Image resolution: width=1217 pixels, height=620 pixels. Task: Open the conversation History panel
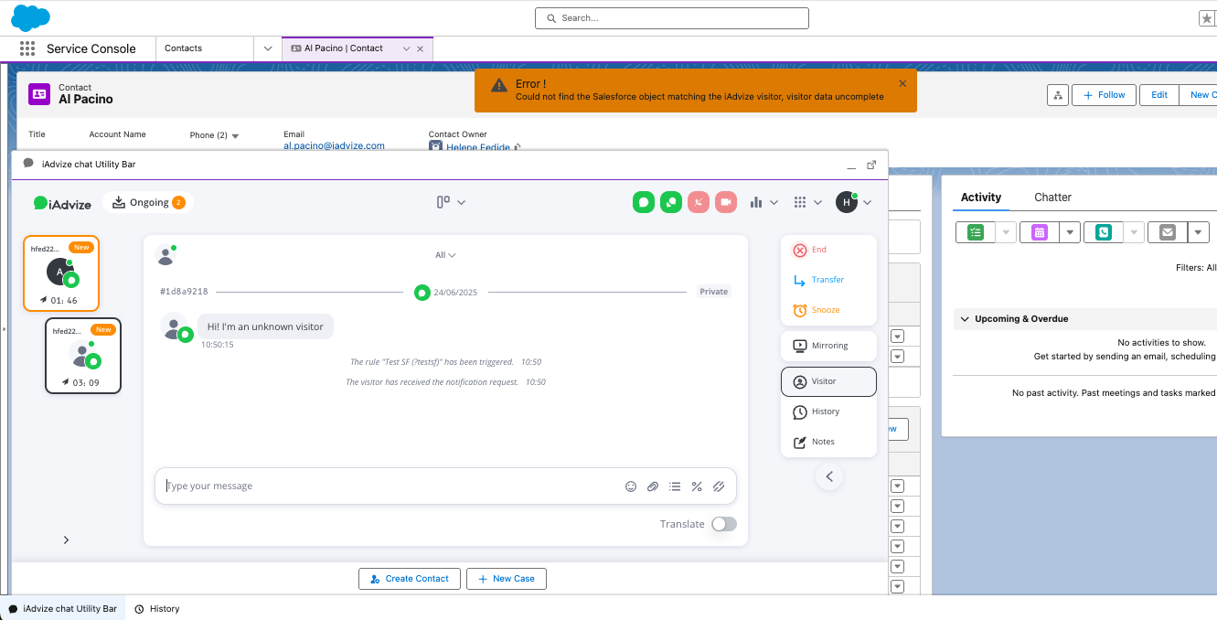click(828, 412)
